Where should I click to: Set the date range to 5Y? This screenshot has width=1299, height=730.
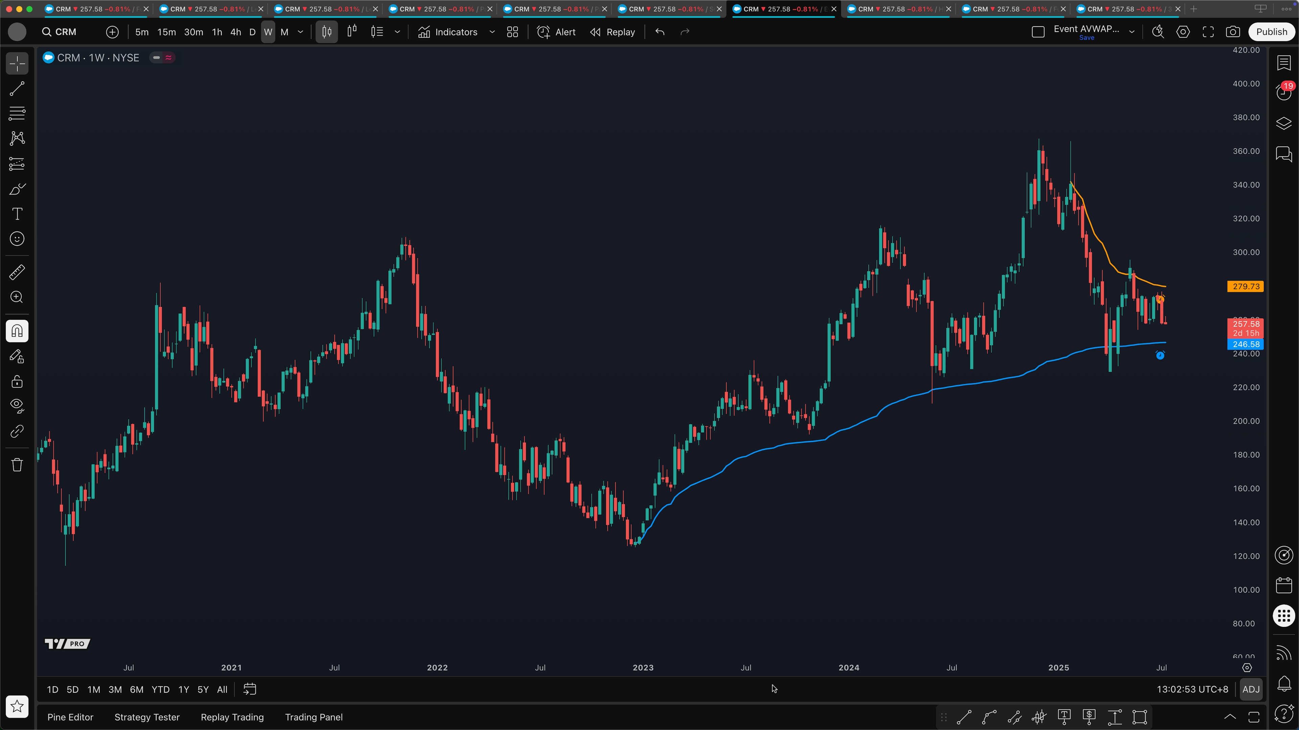(203, 690)
